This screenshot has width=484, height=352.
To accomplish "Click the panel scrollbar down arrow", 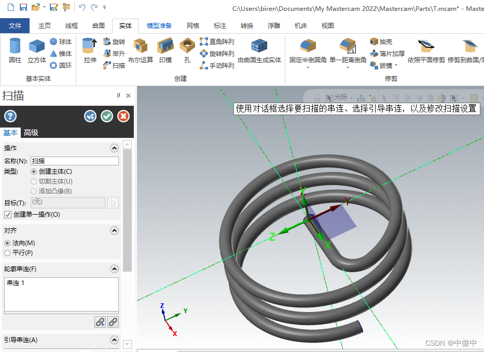I will (127, 344).
